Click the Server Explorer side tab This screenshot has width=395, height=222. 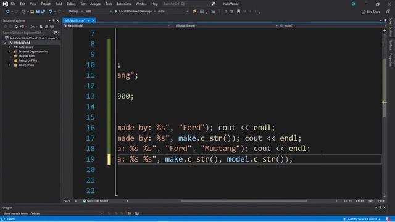click(391, 27)
